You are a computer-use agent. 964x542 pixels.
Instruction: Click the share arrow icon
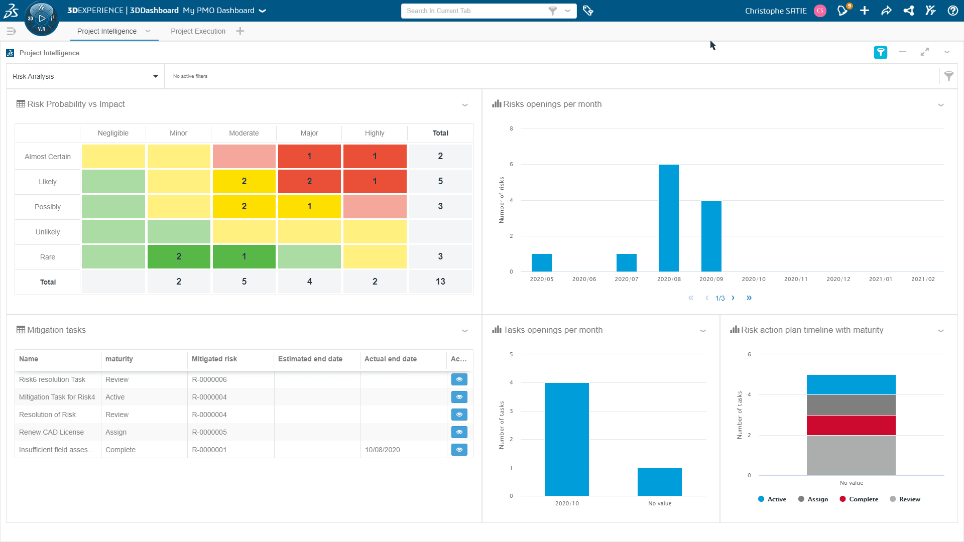click(x=886, y=11)
